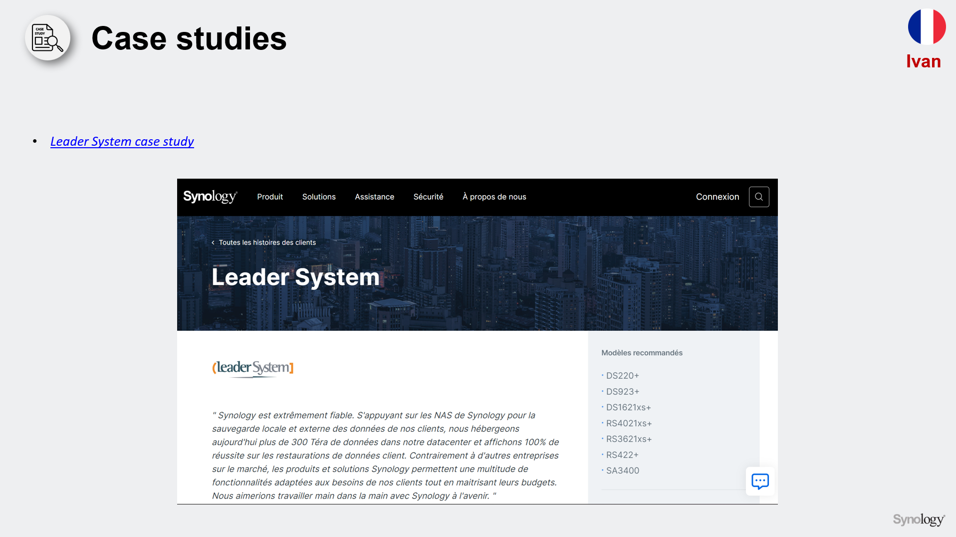The height and width of the screenshot is (537, 956).
Task: Click À propos de nous
Action: (494, 197)
